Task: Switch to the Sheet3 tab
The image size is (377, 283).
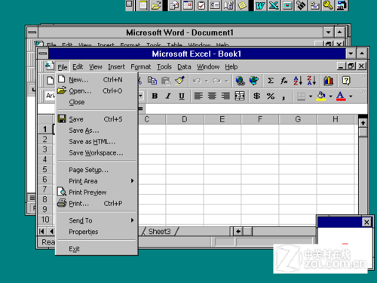Action: pos(159,231)
